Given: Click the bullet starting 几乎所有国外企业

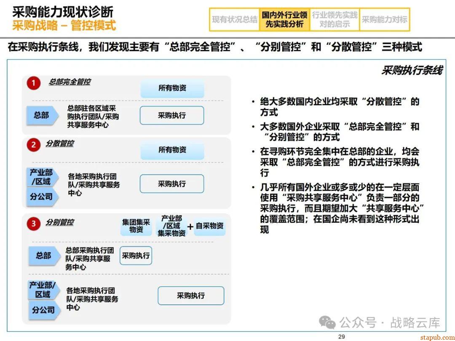Looking at the screenshot, I should coord(338,208).
